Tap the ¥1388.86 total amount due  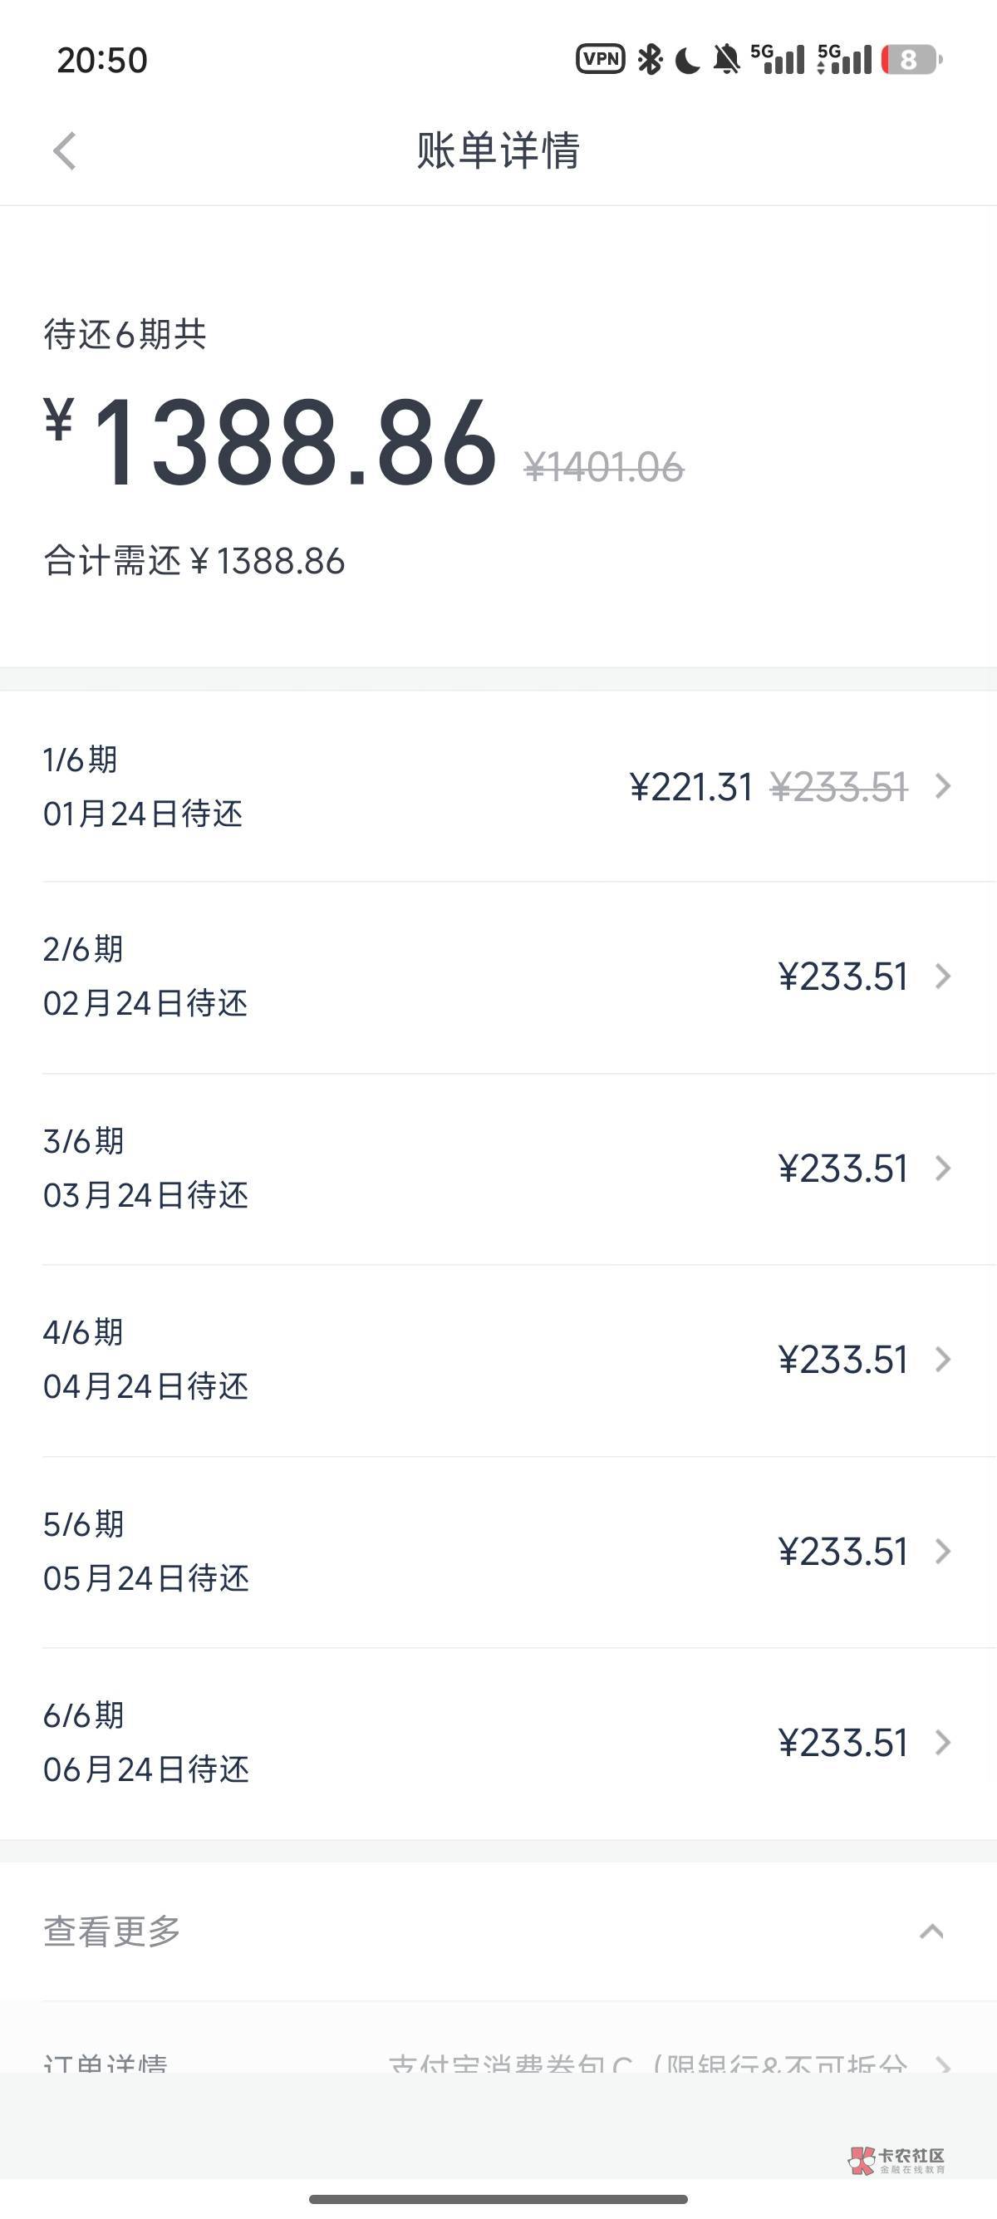(x=294, y=444)
